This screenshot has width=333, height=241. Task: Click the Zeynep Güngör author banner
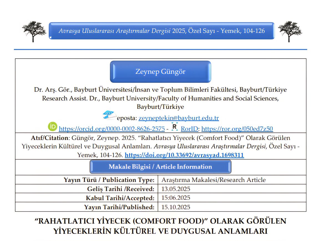(160, 72)
